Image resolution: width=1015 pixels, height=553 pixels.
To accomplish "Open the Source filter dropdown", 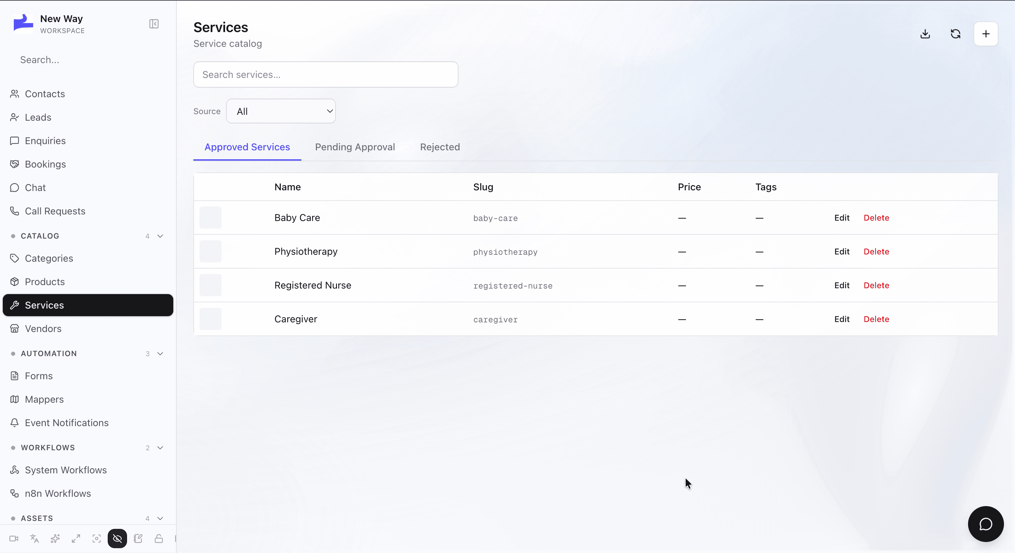I will point(281,111).
